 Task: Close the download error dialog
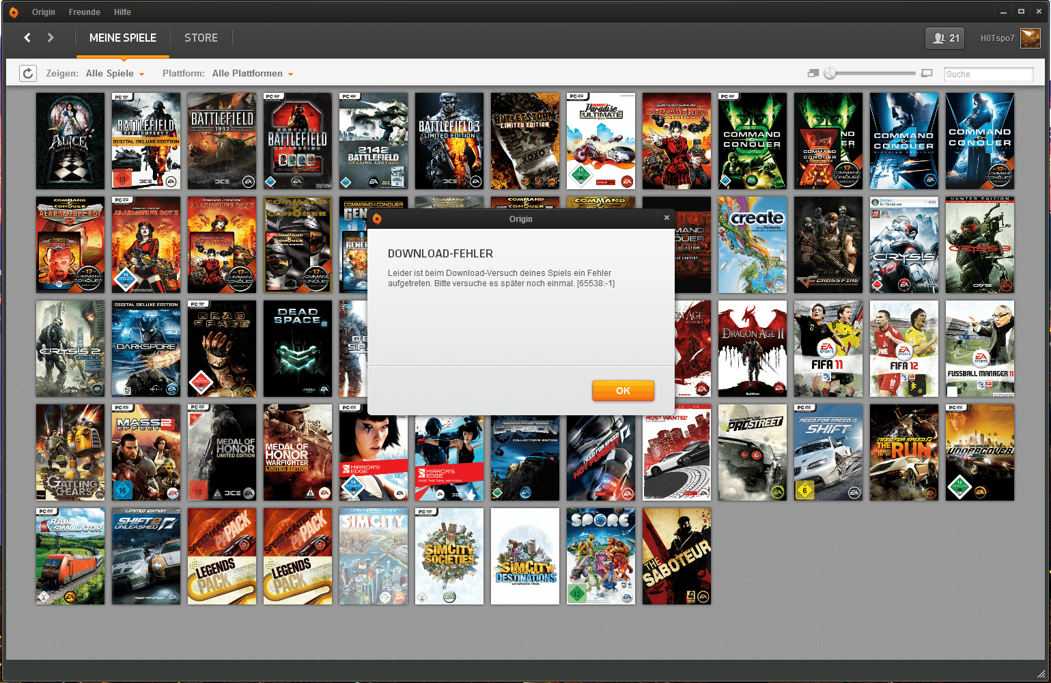(x=667, y=218)
